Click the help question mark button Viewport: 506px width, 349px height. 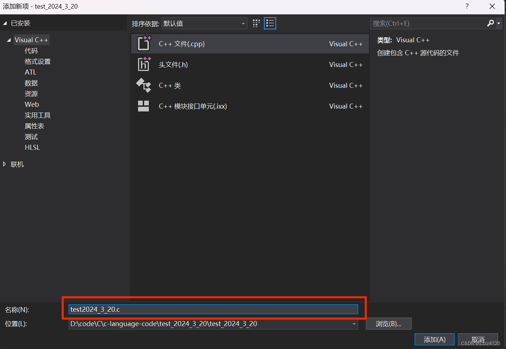pos(467,6)
